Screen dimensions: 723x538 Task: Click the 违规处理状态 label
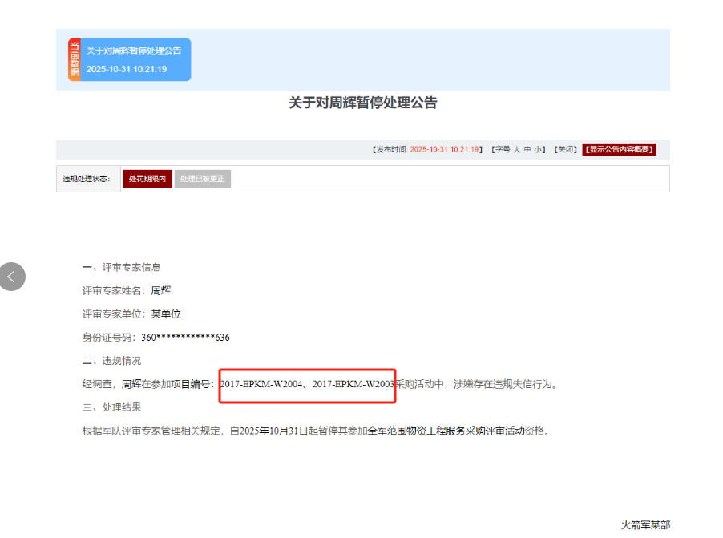point(86,179)
